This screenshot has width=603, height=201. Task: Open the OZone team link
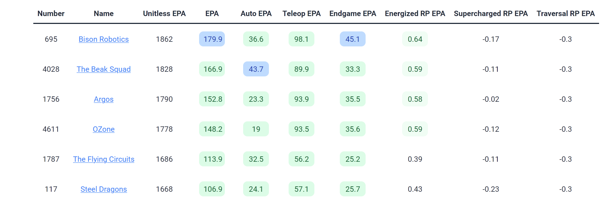[103, 129]
